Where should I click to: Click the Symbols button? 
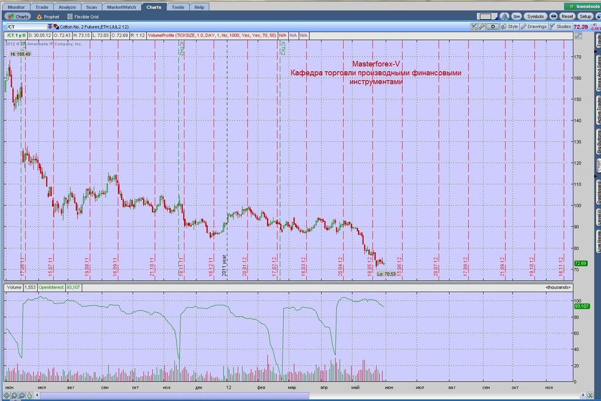[535, 16]
